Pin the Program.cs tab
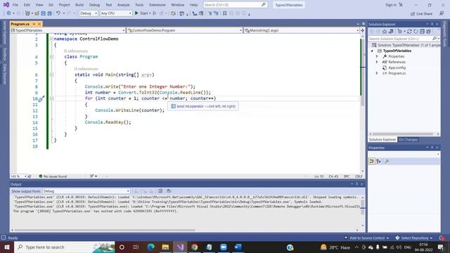 (x=34, y=24)
